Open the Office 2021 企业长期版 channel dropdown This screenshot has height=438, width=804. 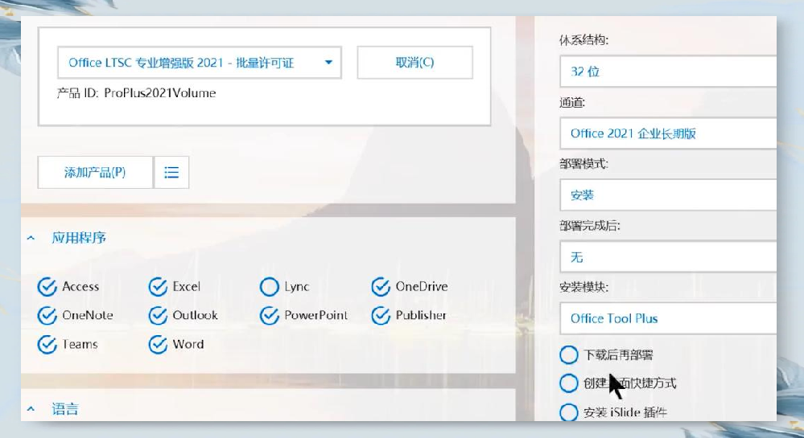pos(668,133)
